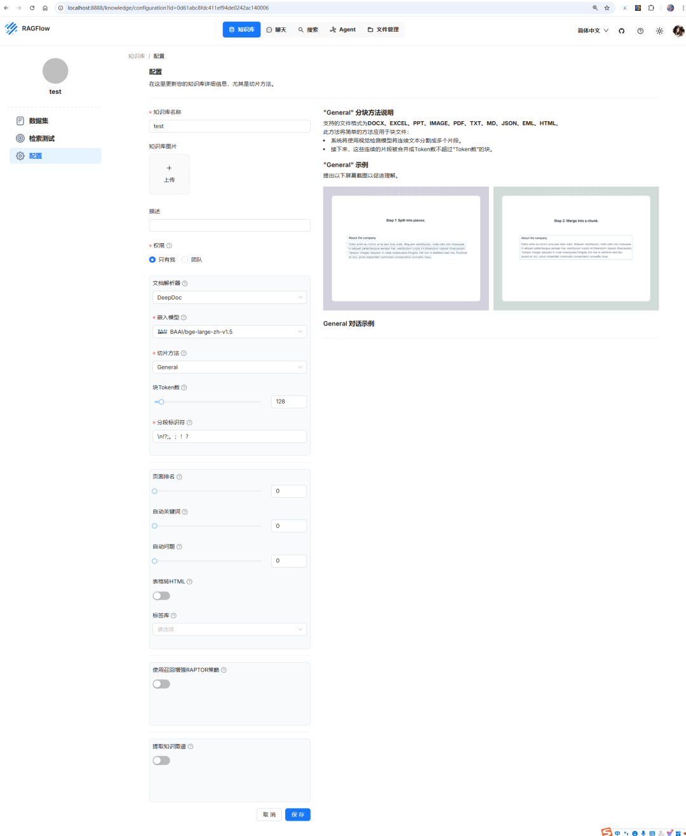
Task: Open 检索测试 in the sidebar
Action: click(x=42, y=138)
